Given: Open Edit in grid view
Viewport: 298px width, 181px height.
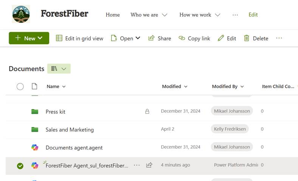Looking at the screenshot, I should pos(79,38).
